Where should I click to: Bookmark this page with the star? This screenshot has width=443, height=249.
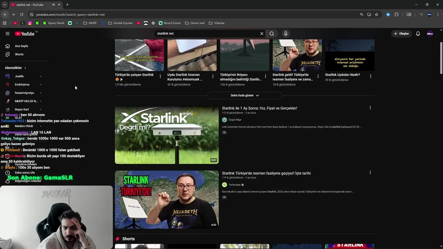point(377,15)
